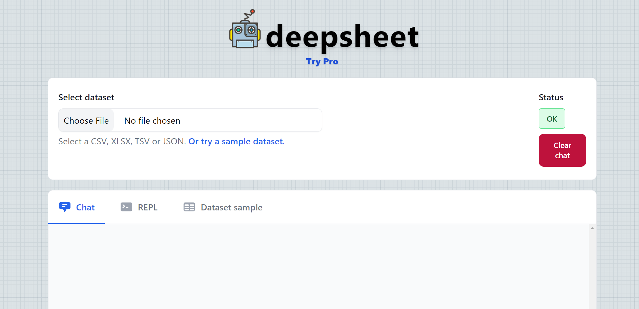639x309 pixels.
Task: Open the file chooser via Choose File
Action: tap(86, 120)
